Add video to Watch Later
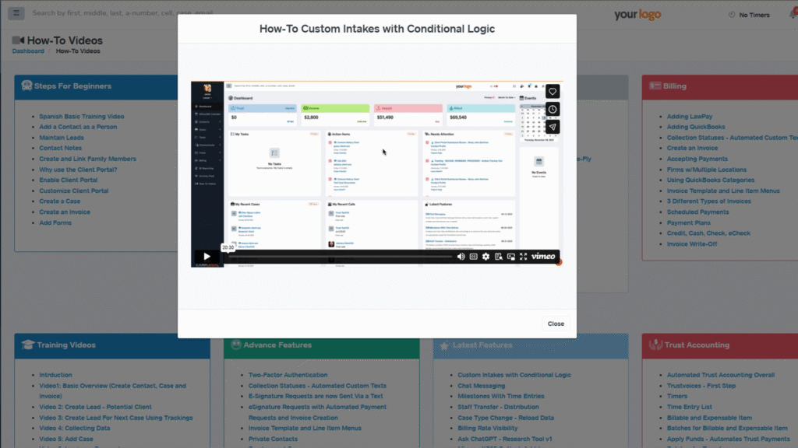The image size is (798, 448). pyautogui.click(x=552, y=109)
